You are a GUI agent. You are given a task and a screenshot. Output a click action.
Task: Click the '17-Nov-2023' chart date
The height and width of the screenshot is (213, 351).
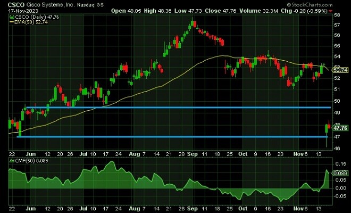(x=23, y=11)
